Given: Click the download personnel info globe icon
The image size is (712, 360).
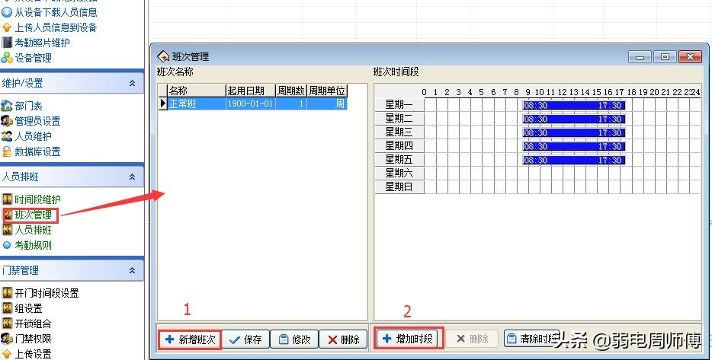Looking at the screenshot, I should (x=7, y=12).
